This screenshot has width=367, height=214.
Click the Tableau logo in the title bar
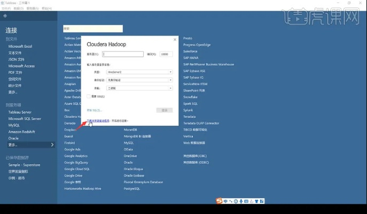click(x=3, y=3)
